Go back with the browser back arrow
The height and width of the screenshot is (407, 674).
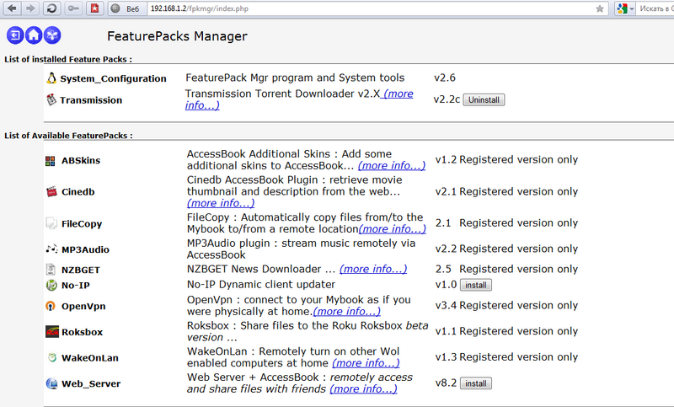click(12, 8)
